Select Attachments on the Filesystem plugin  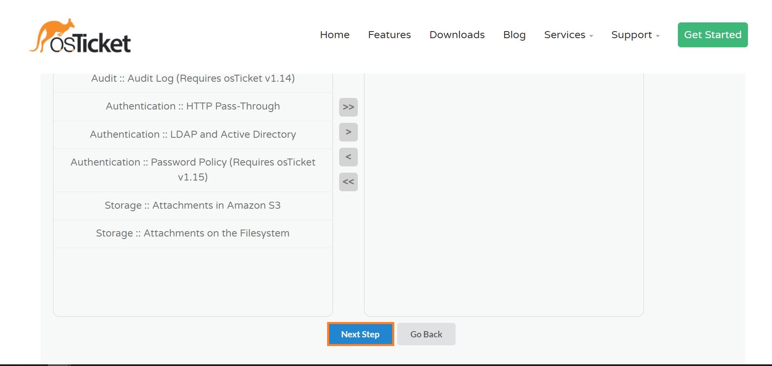(193, 233)
